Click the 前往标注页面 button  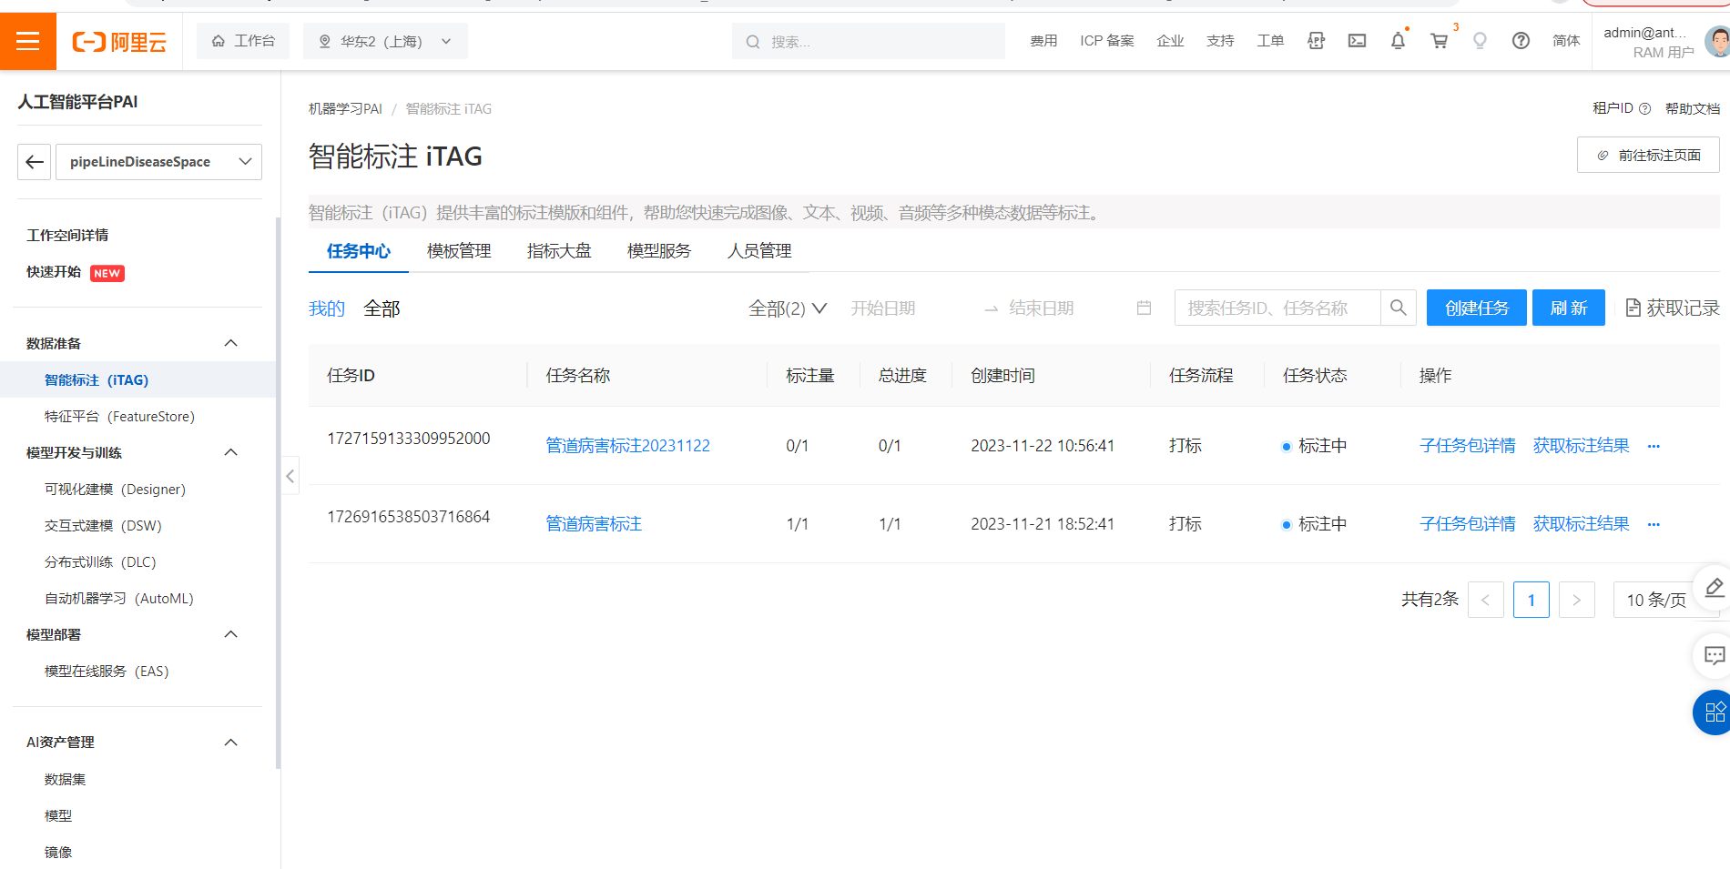(x=1648, y=155)
